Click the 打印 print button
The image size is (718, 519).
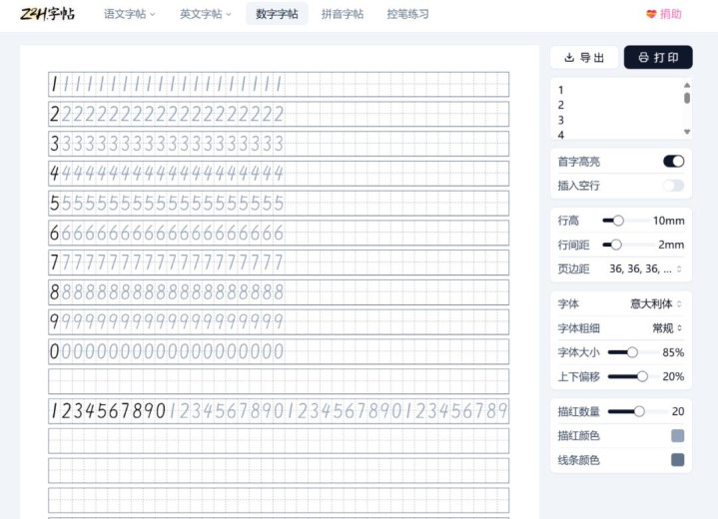coord(658,57)
